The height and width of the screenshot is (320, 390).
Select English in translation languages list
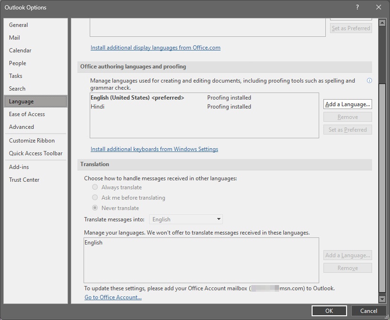click(x=93, y=243)
